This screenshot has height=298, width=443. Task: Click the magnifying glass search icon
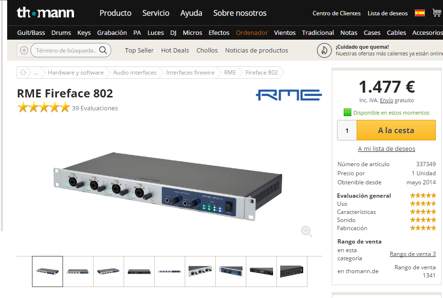[103, 50]
